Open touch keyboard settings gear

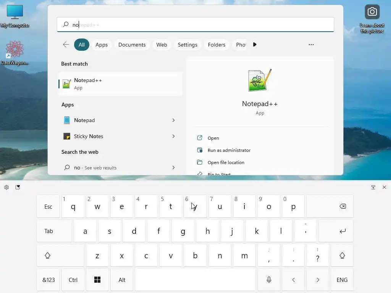click(6, 187)
